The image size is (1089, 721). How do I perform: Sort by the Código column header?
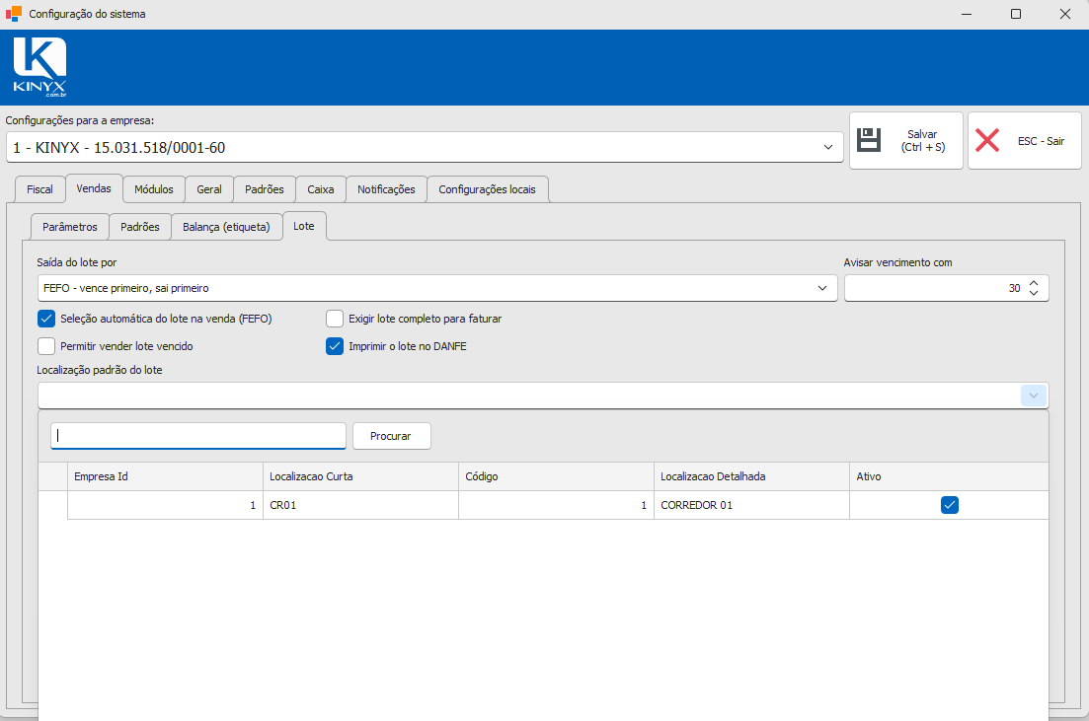(x=556, y=476)
